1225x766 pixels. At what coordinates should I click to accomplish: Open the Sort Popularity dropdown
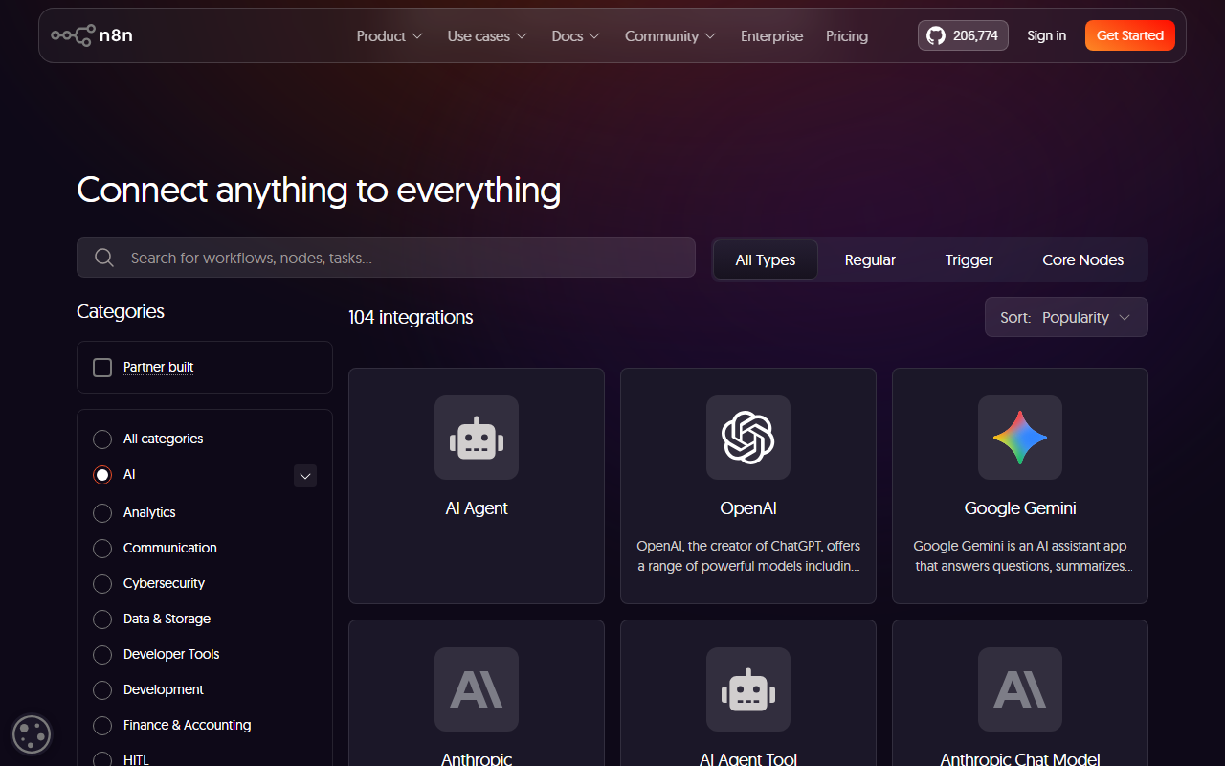click(x=1066, y=317)
